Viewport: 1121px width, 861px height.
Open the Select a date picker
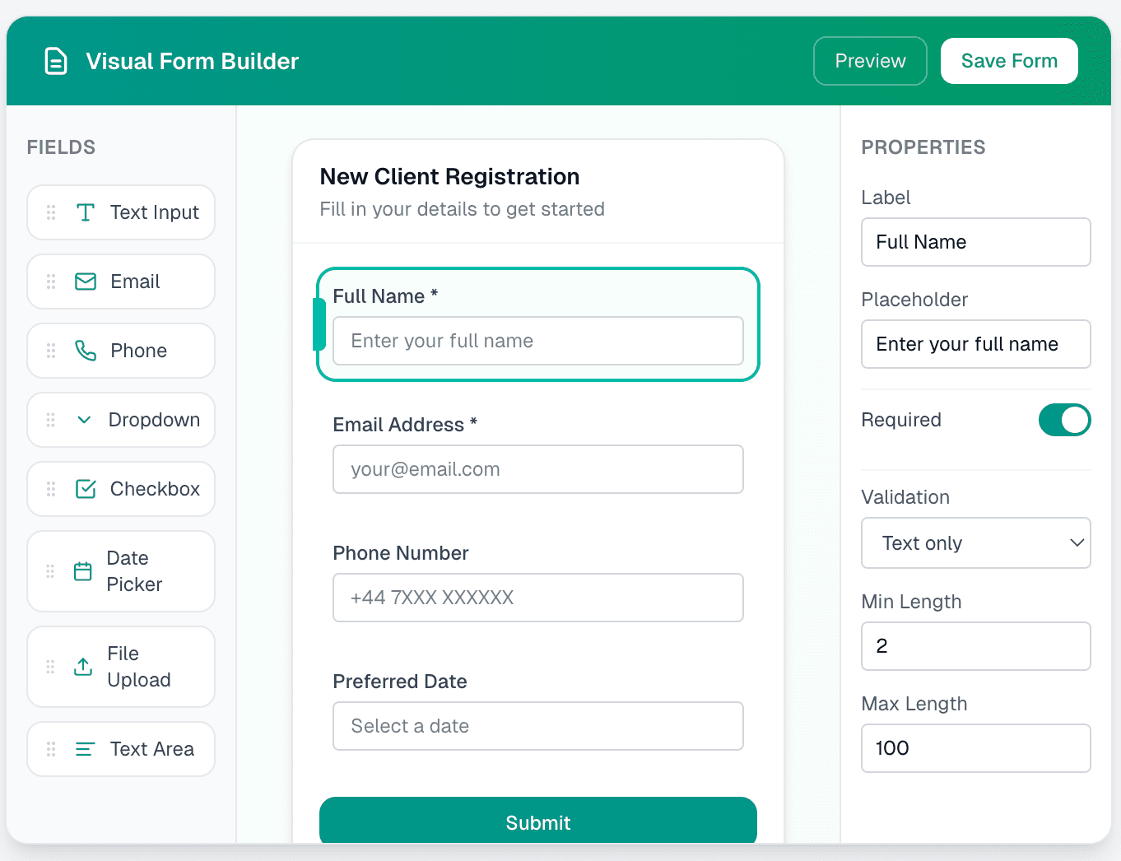[x=537, y=726]
